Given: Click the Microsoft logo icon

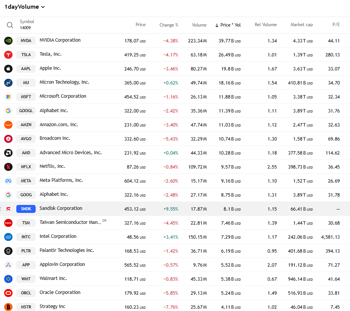Looking at the screenshot, I should coord(8,97).
